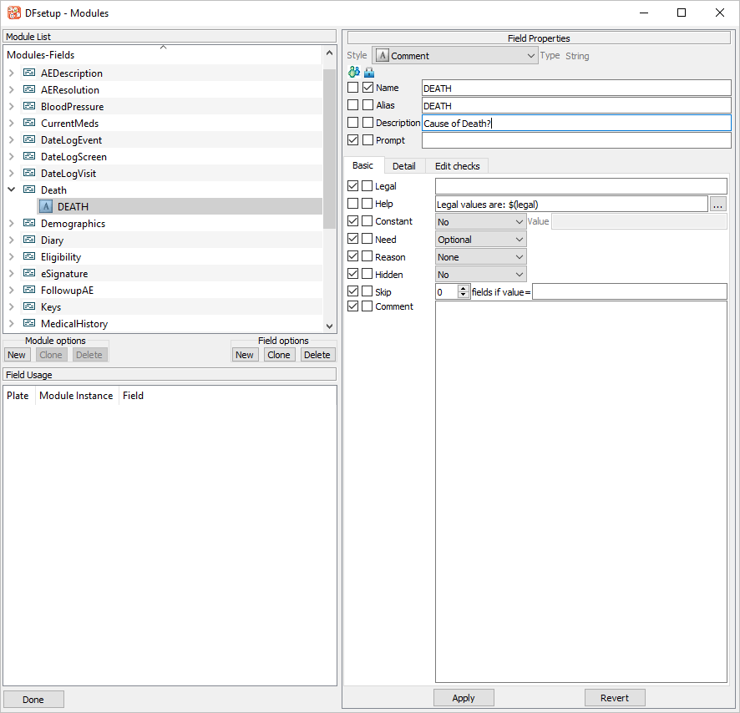The image size is (740, 713).
Task: Click the eSignature module icon
Action: point(29,273)
